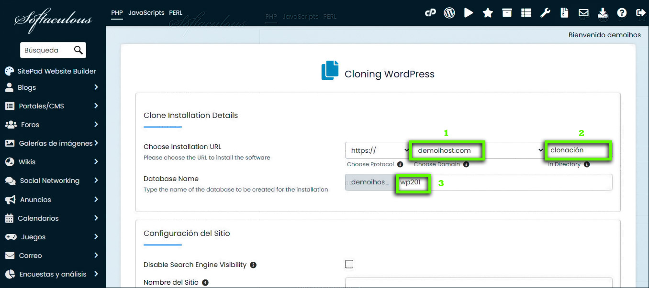Click the zipped file backups icon
649x288 pixels.
(x=564, y=13)
